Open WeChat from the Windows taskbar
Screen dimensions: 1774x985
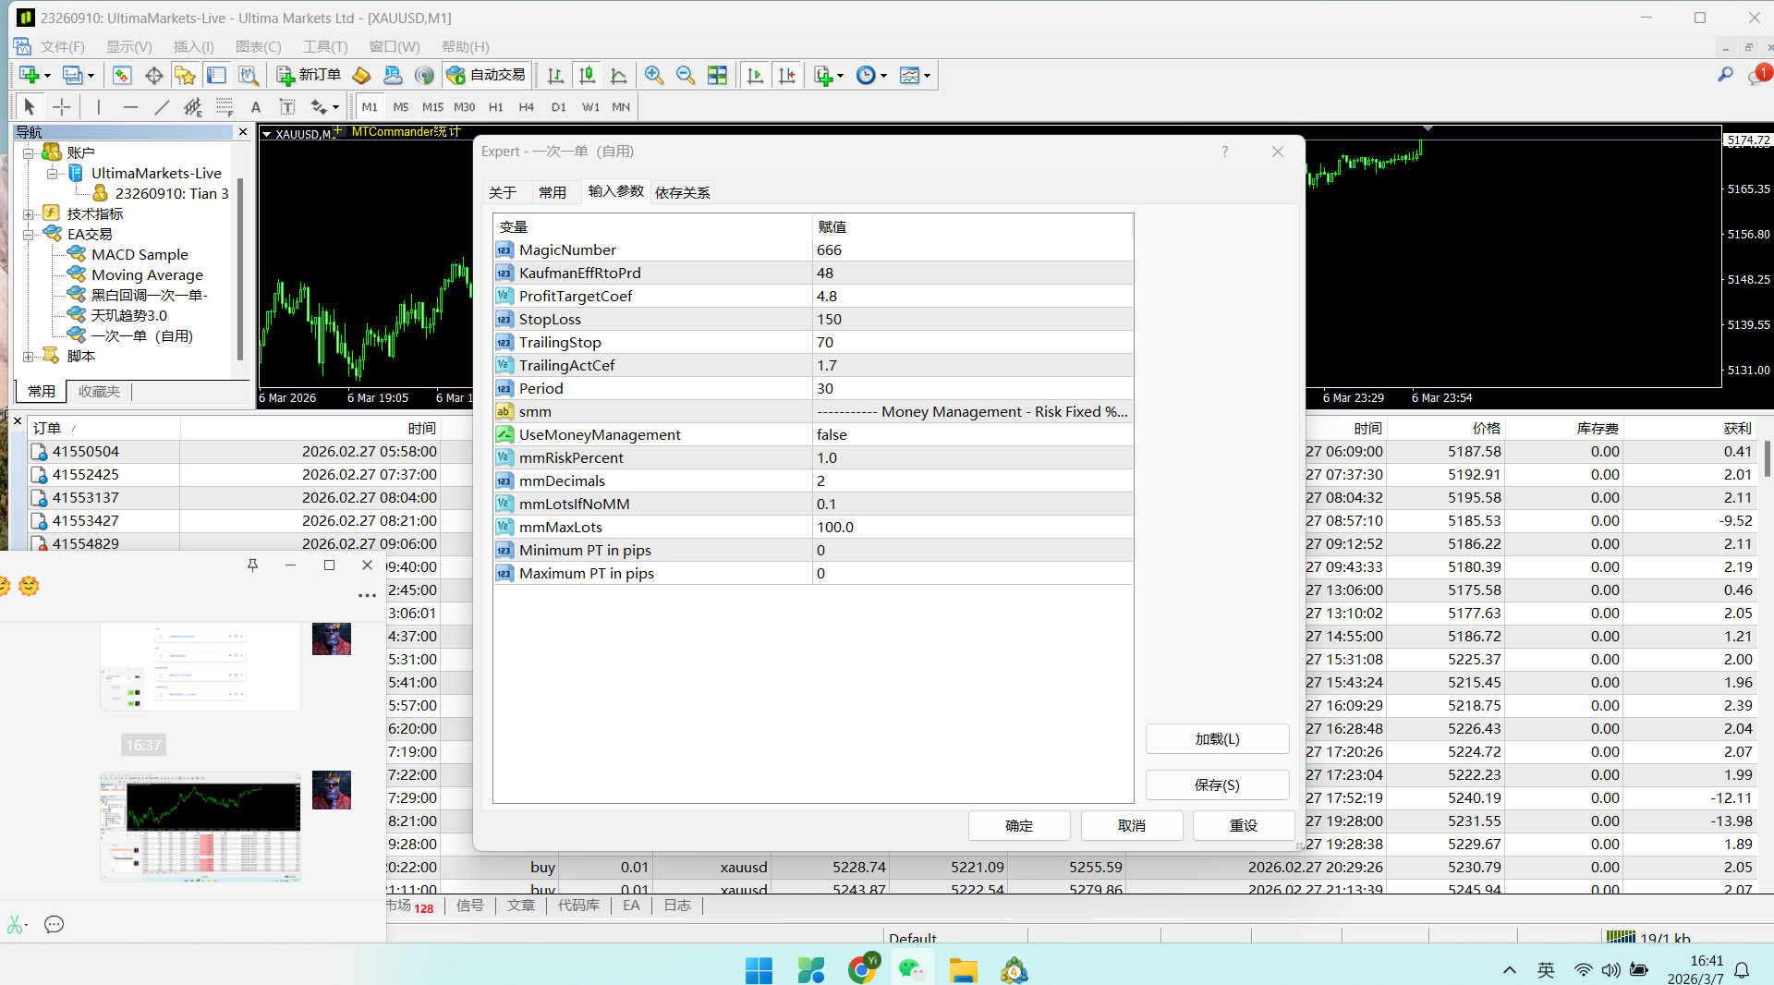click(912, 969)
